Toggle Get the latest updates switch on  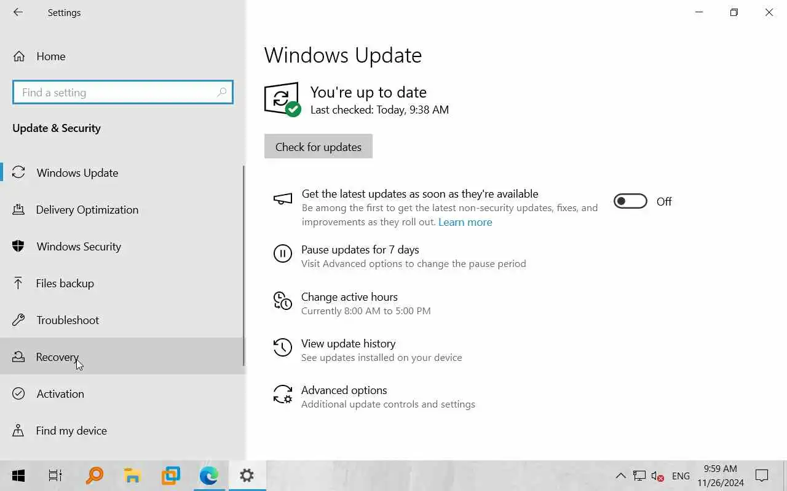pyautogui.click(x=630, y=201)
